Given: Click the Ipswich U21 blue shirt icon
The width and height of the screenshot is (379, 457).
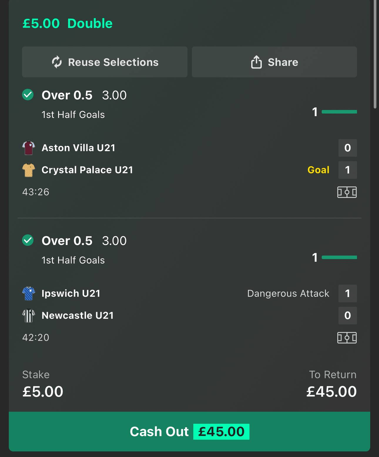Looking at the screenshot, I should 29,293.
